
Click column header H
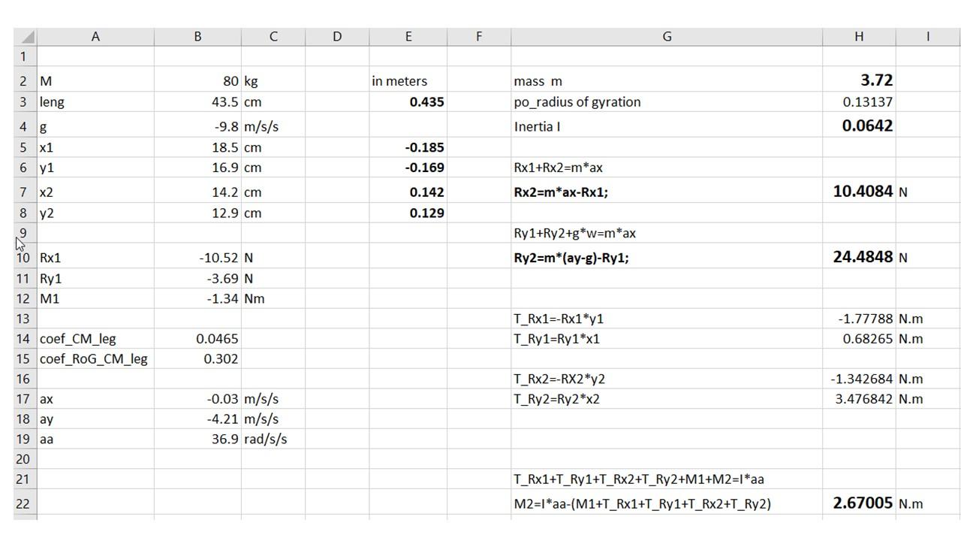(858, 35)
